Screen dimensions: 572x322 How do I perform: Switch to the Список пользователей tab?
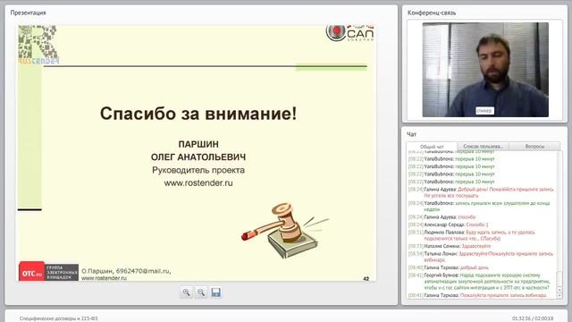coord(483,147)
